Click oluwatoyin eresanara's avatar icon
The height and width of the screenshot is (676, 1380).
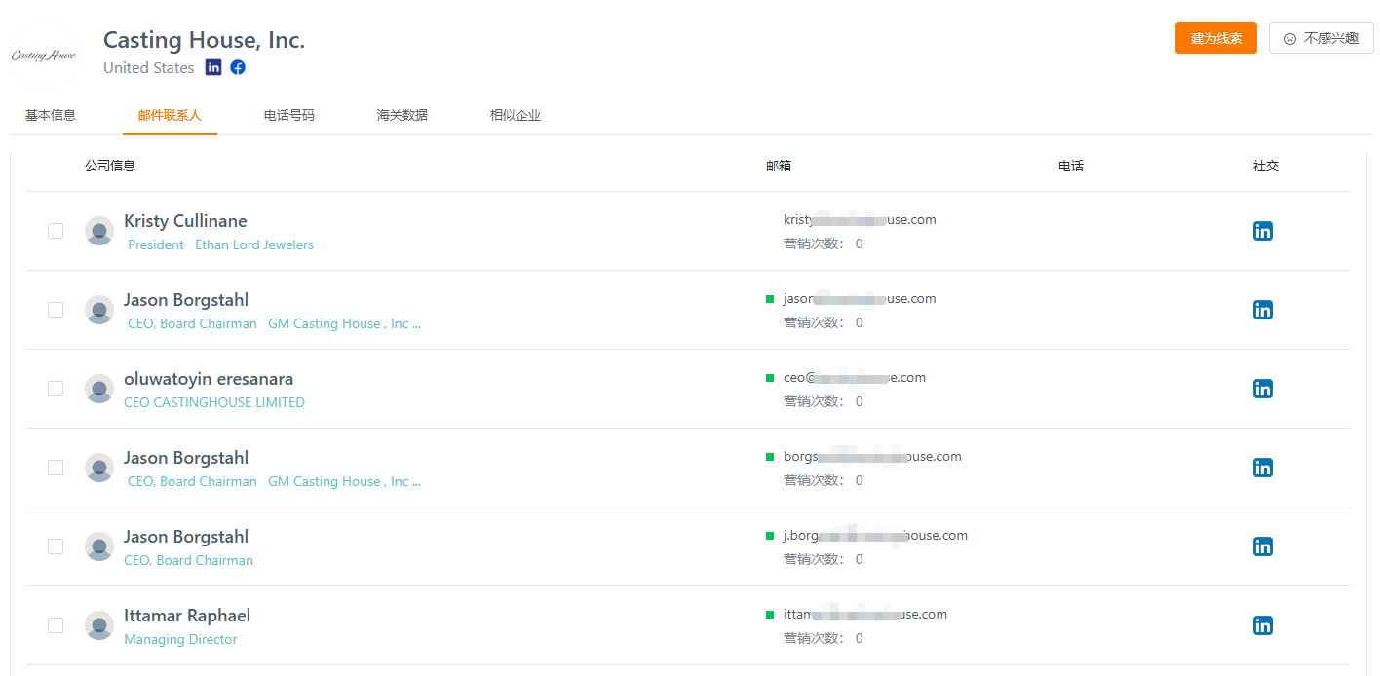[x=99, y=389]
